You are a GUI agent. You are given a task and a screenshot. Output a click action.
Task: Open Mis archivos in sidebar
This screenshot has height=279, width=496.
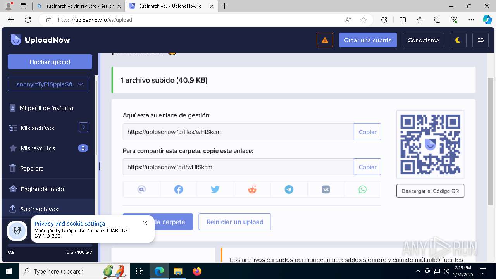(x=38, y=128)
